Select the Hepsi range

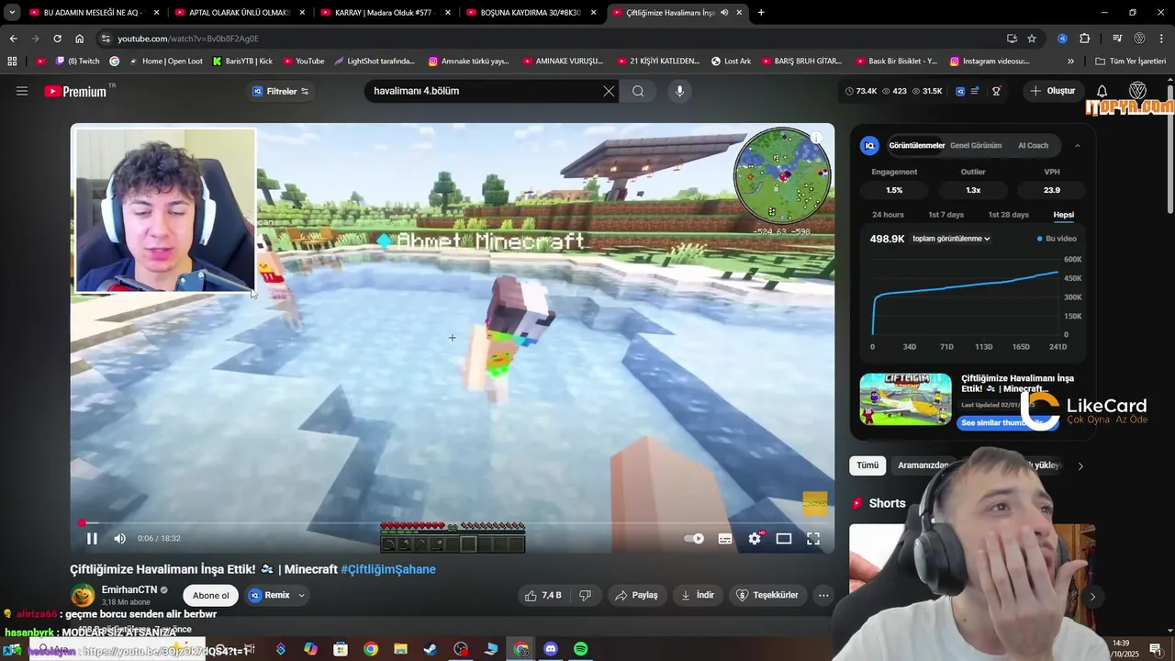[x=1063, y=215]
